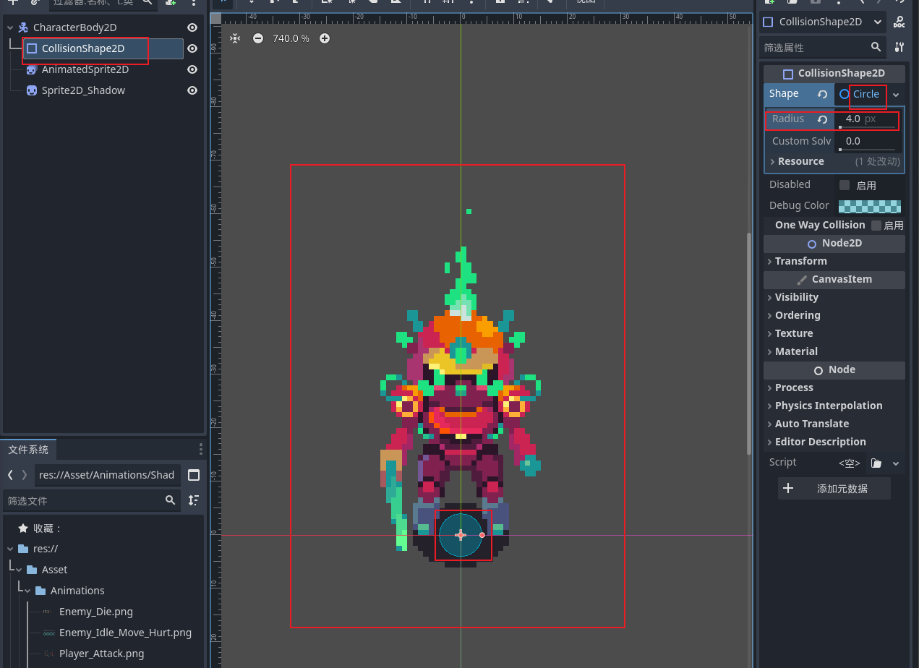Viewport: 919px width, 668px height.
Task: Go back in FileSystem path history
Action: [10, 475]
